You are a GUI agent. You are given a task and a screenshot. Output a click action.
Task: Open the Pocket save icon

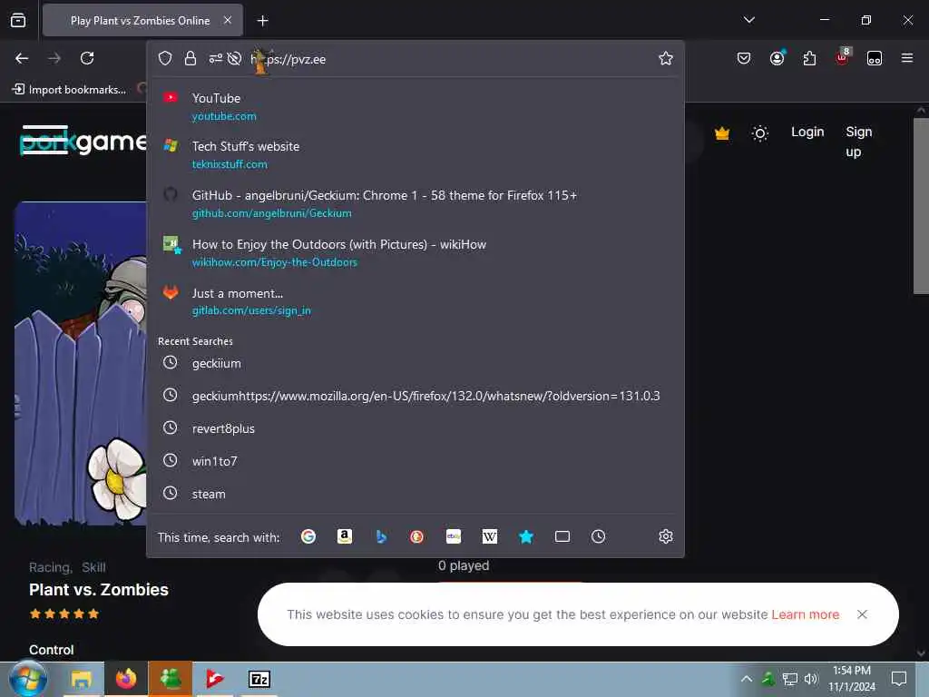tap(744, 58)
